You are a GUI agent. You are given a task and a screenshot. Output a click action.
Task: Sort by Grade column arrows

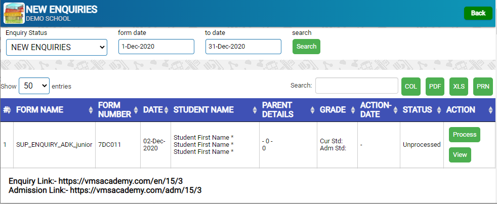point(353,110)
